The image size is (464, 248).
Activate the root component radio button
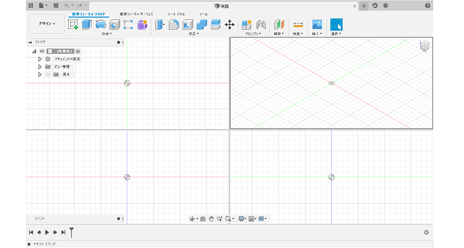click(x=78, y=51)
